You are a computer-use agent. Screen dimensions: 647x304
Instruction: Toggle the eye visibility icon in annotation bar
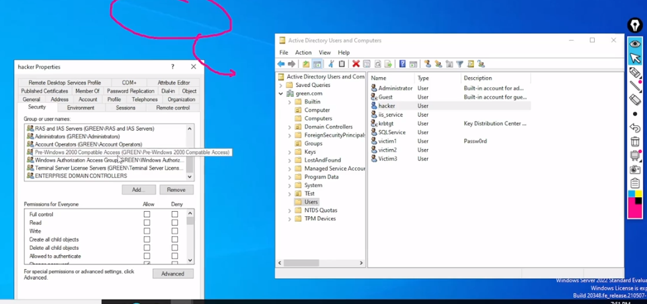(635, 44)
